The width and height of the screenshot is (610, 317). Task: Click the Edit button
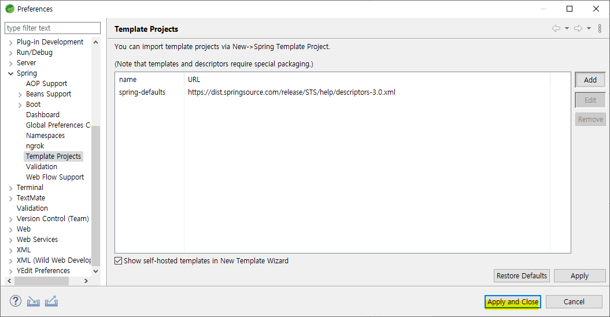(590, 100)
